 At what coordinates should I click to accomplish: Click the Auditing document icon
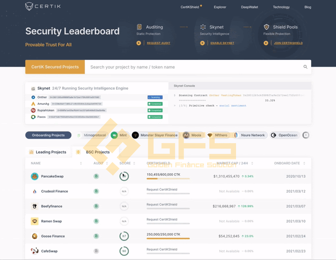point(139,27)
